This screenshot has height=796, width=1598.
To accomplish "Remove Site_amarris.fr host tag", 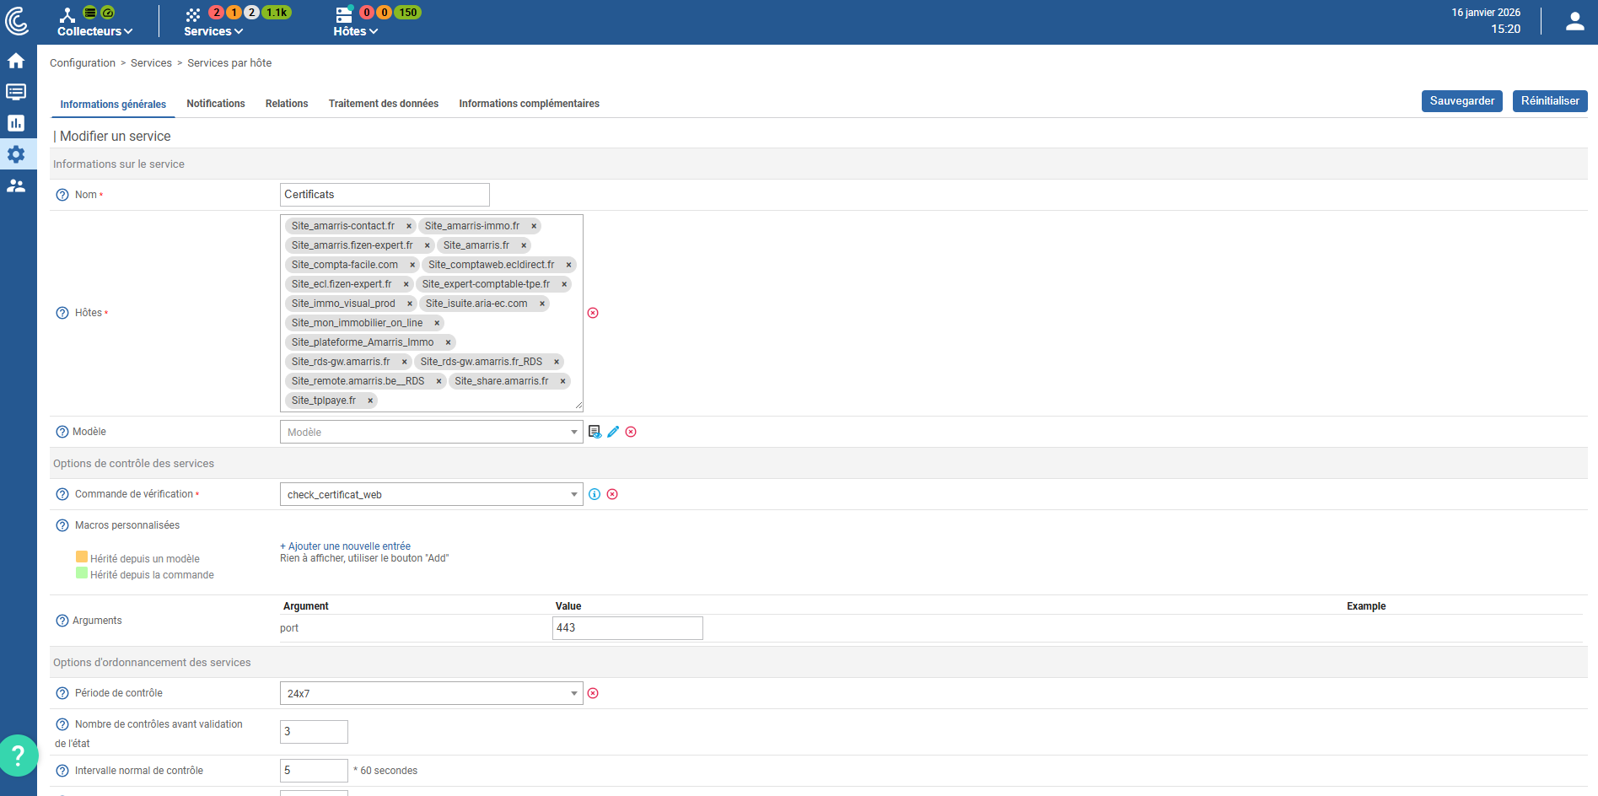I will tap(524, 245).
